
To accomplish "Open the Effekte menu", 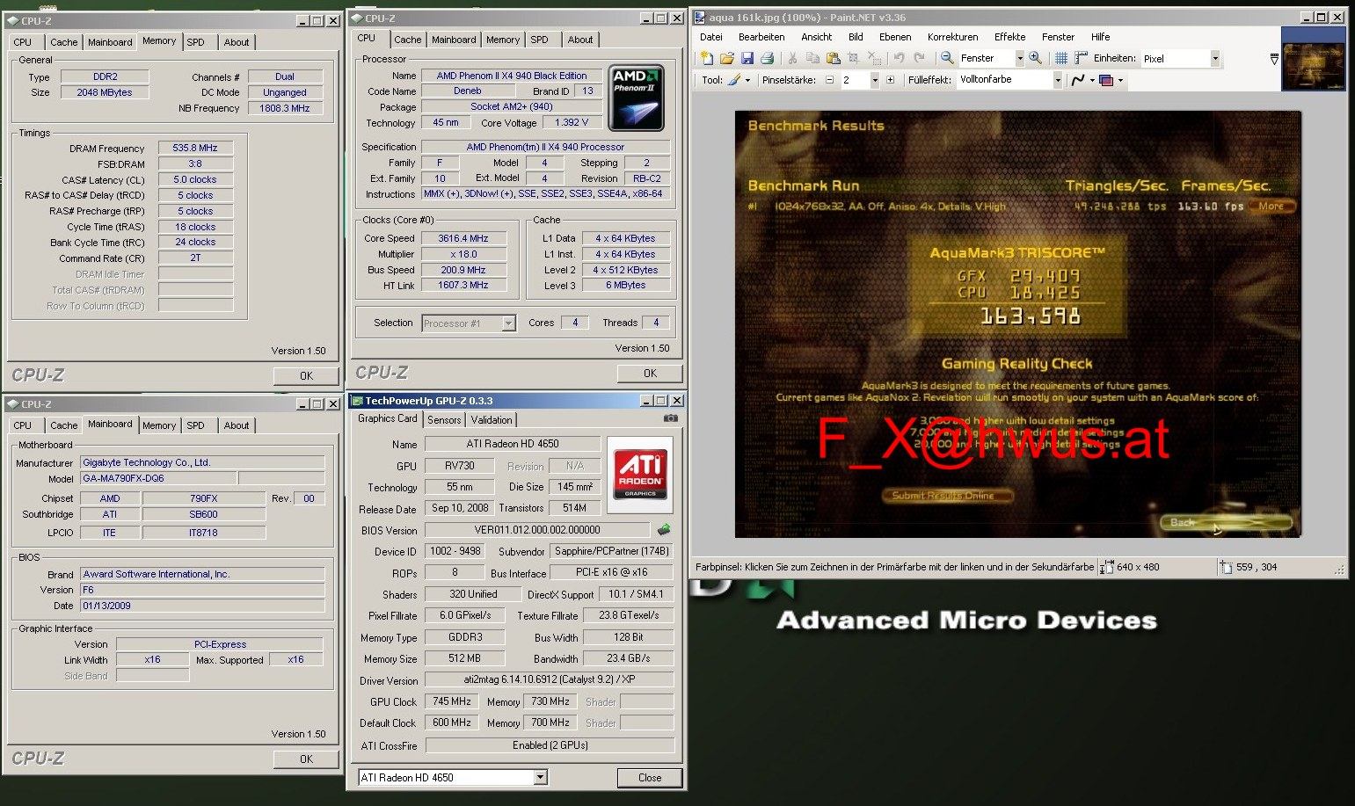I will 1009,37.
